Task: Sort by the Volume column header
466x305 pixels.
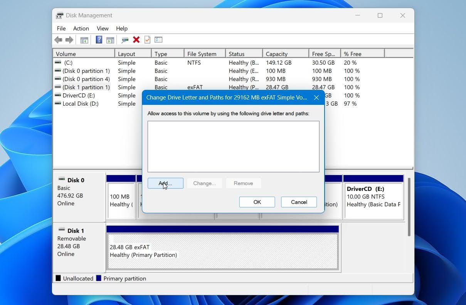Action: [84, 54]
